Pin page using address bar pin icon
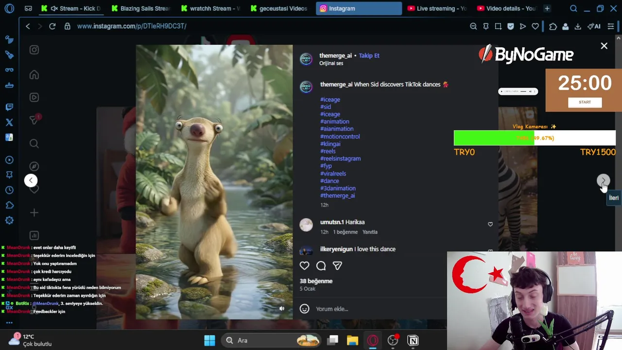This screenshot has width=622, height=350. (x=486, y=26)
